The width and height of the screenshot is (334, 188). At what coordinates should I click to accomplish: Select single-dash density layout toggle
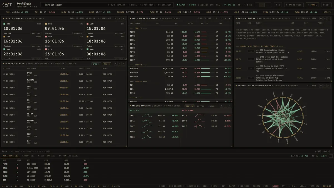[x=257, y=5]
